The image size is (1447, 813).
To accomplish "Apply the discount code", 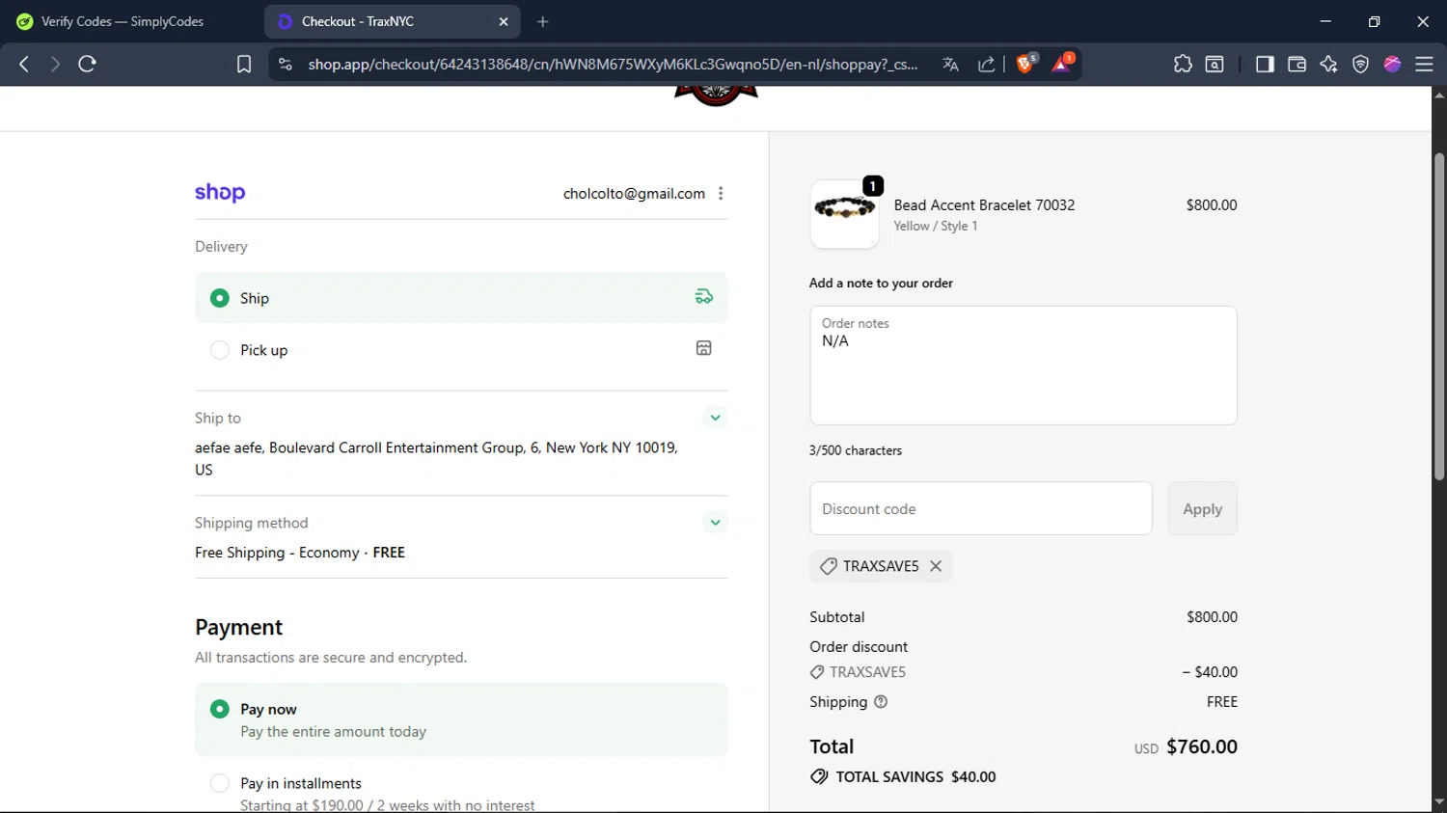I will coord(1202,508).
